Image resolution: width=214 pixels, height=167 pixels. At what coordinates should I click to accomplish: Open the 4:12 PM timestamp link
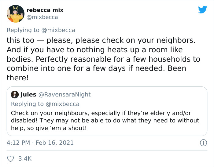point(17,143)
